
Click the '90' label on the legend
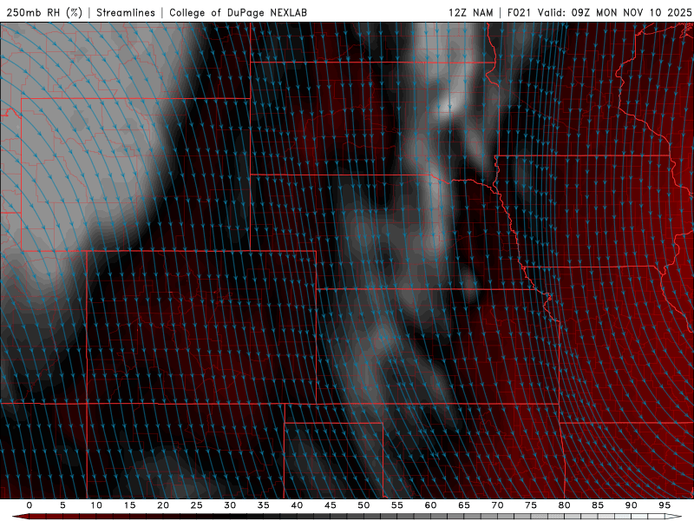[x=632, y=505]
